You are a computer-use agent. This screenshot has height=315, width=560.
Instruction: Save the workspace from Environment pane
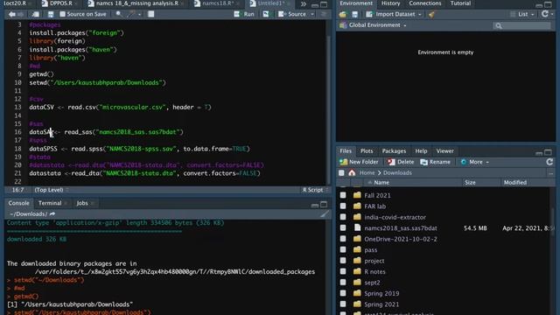[354, 14]
